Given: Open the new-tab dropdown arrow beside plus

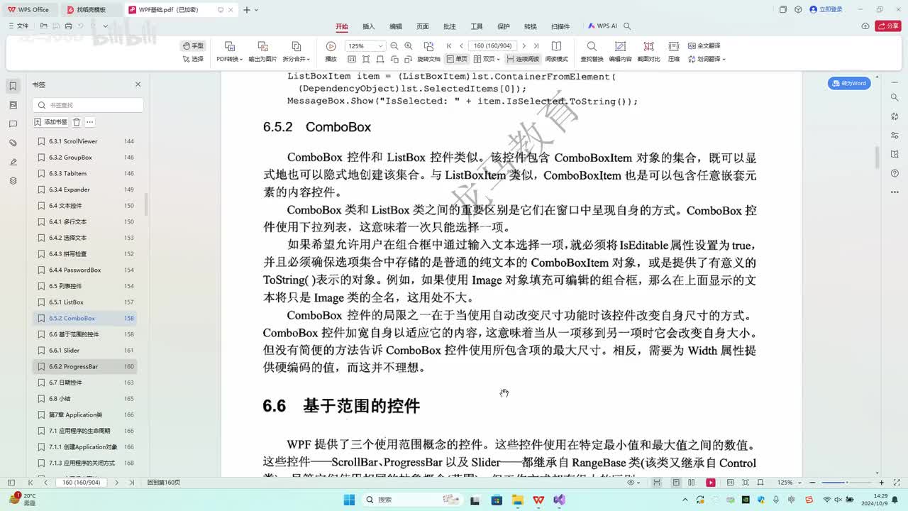Looking at the screenshot, I should click(256, 10).
